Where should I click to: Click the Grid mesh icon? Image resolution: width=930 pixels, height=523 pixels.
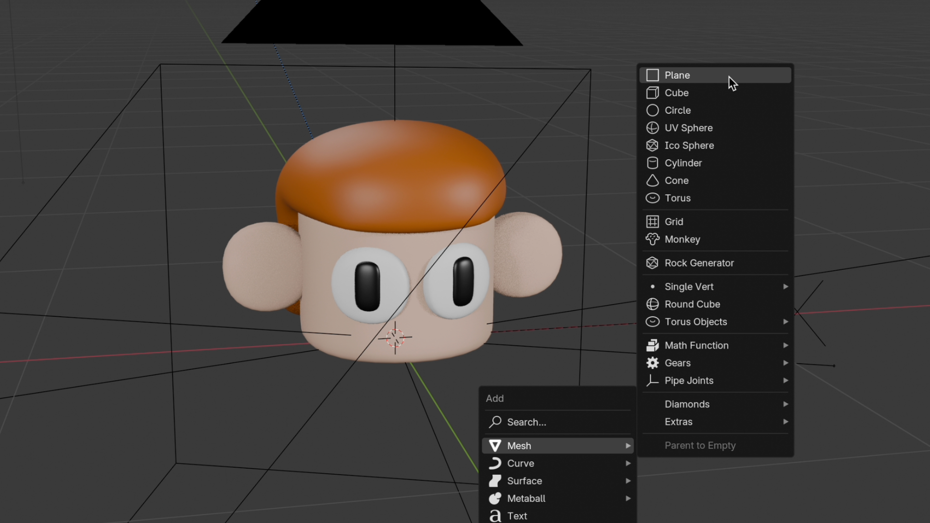(x=652, y=222)
